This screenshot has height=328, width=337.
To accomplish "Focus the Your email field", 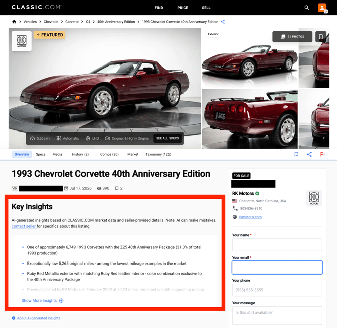I will pos(277,268).
